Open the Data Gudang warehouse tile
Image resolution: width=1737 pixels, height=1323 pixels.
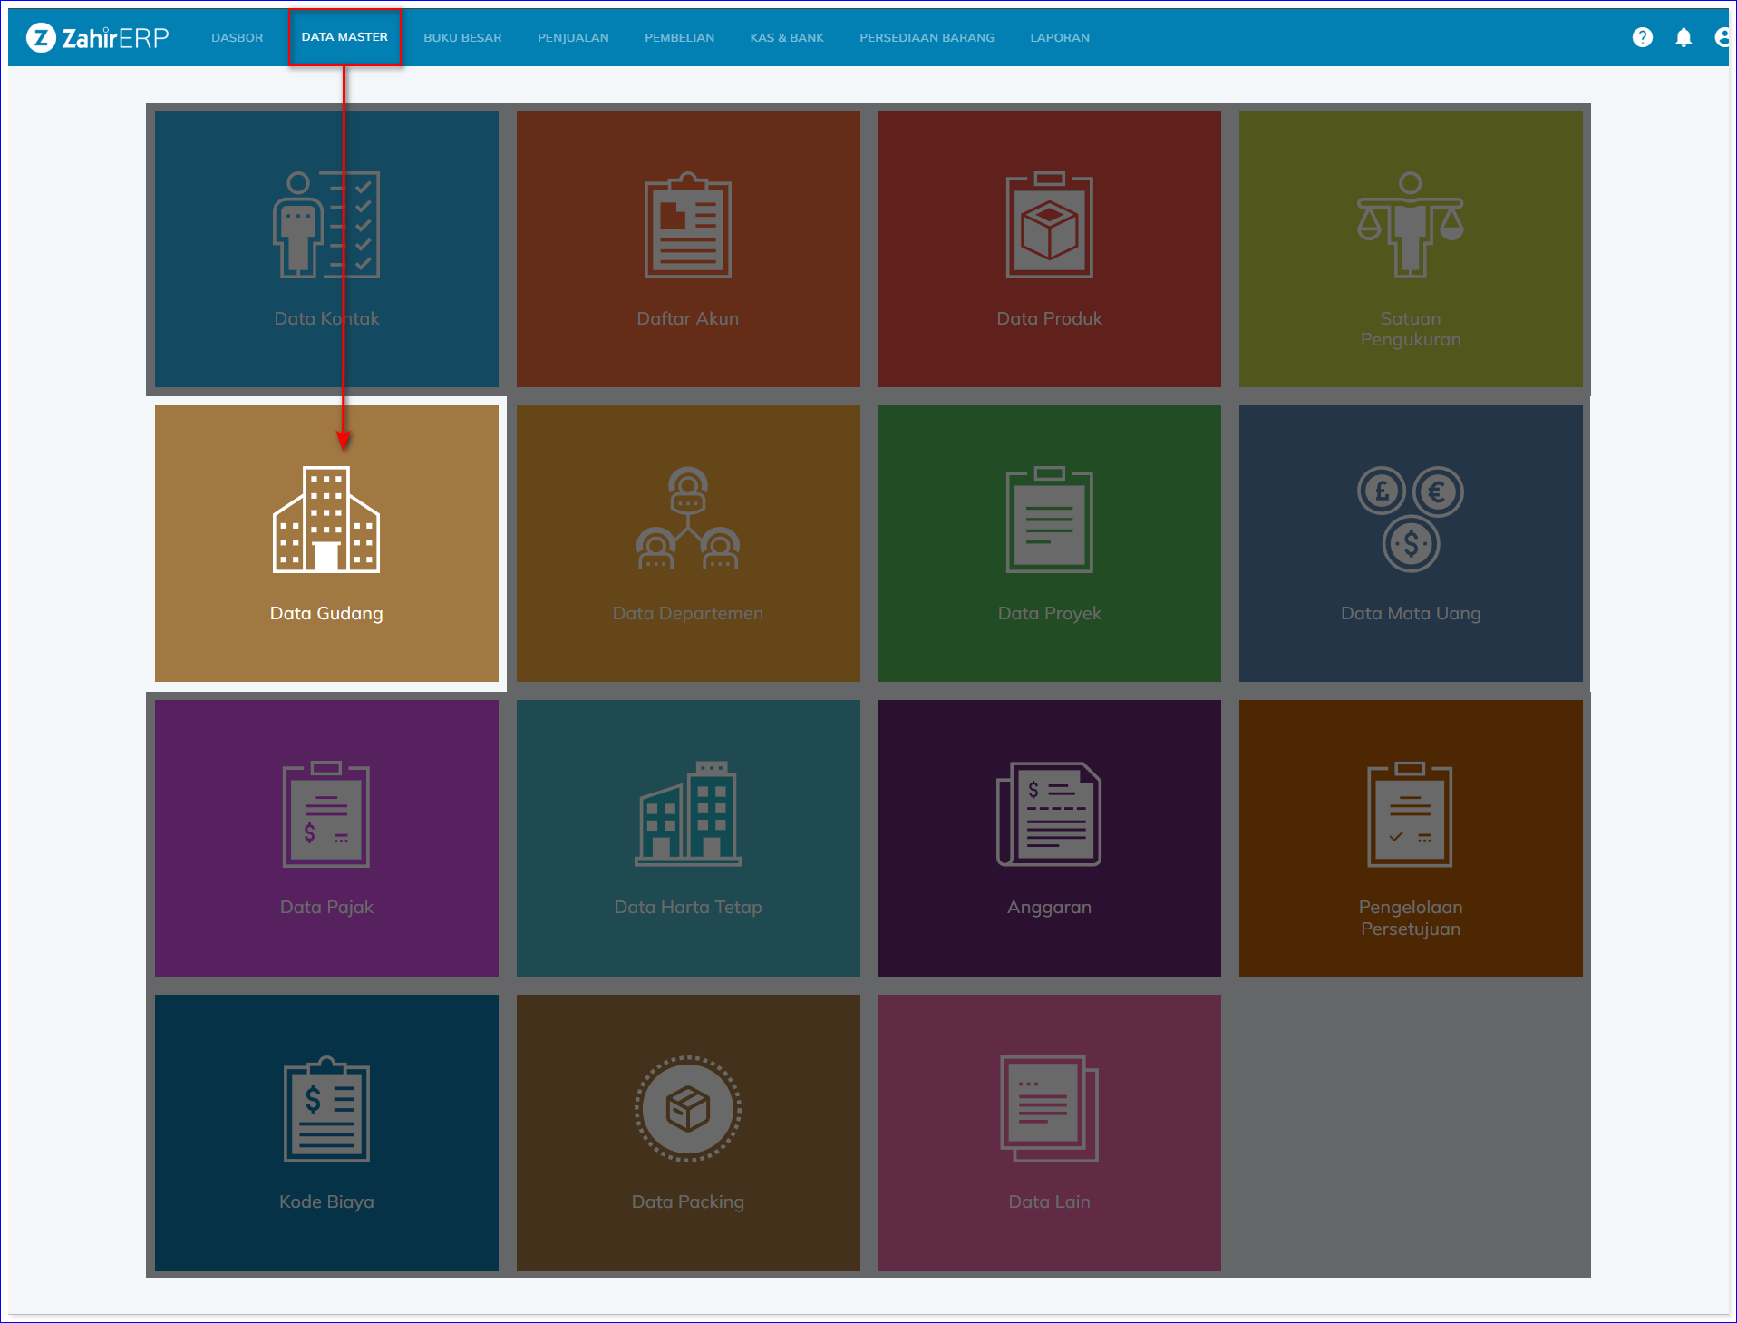tap(326, 543)
